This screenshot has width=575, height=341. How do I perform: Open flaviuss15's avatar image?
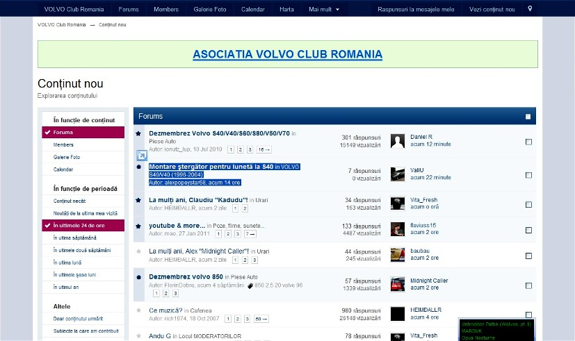point(398,229)
